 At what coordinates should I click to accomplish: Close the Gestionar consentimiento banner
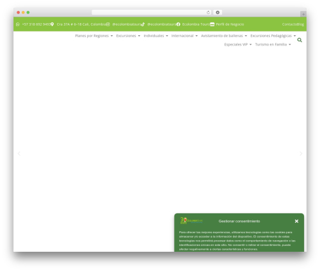pyautogui.click(x=296, y=221)
